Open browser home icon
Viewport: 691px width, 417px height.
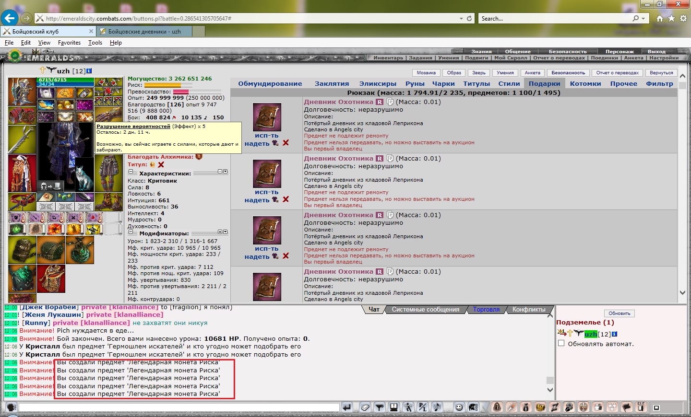(x=660, y=18)
